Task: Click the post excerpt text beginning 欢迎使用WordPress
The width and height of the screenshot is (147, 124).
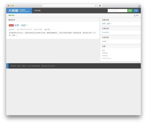Action: (x=52, y=34)
